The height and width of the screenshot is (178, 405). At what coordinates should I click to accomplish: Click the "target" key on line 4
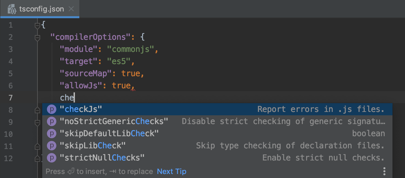(79, 61)
